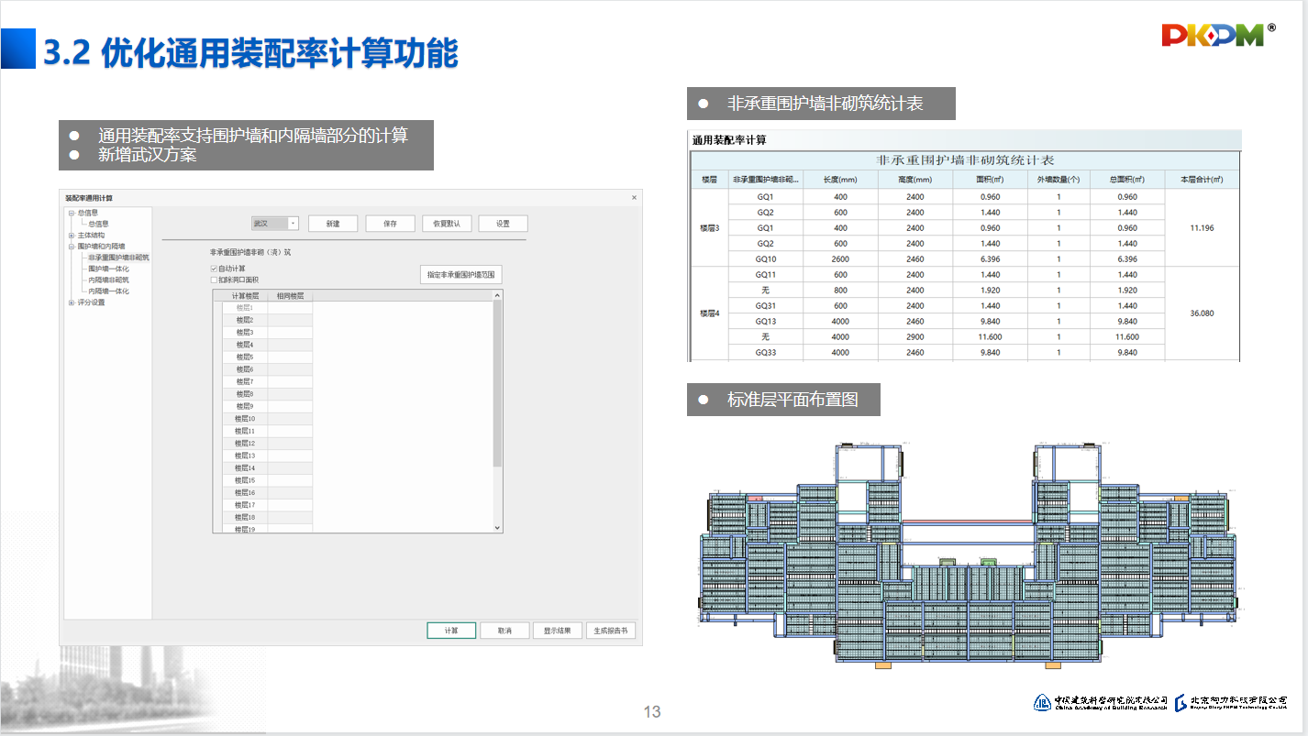The image size is (1308, 736).
Task: Click the floor list scrollbar down arrow
Action: pos(498,528)
